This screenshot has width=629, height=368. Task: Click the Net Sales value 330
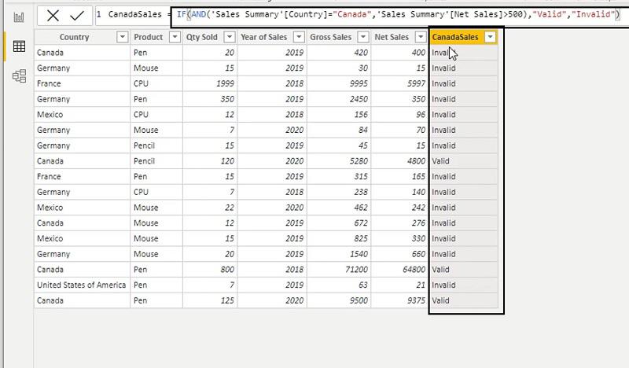[418, 238]
